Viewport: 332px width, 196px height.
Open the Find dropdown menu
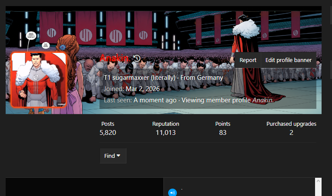(x=113, y=156)
